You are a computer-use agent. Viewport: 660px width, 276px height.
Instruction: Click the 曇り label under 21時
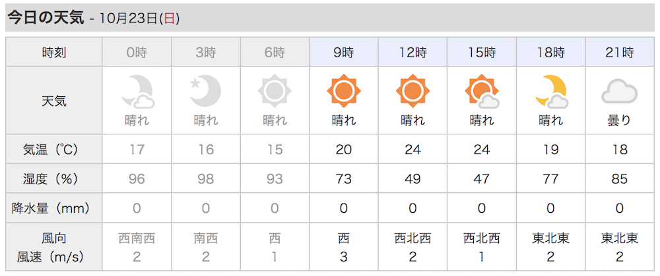(x=619, y=121)
